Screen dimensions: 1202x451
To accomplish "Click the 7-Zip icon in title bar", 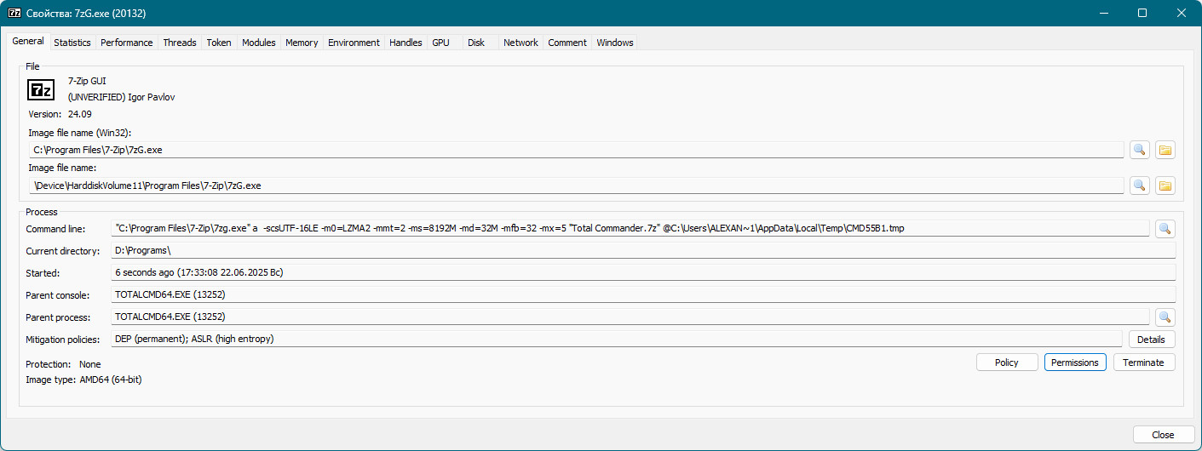I will pos(14,14).
